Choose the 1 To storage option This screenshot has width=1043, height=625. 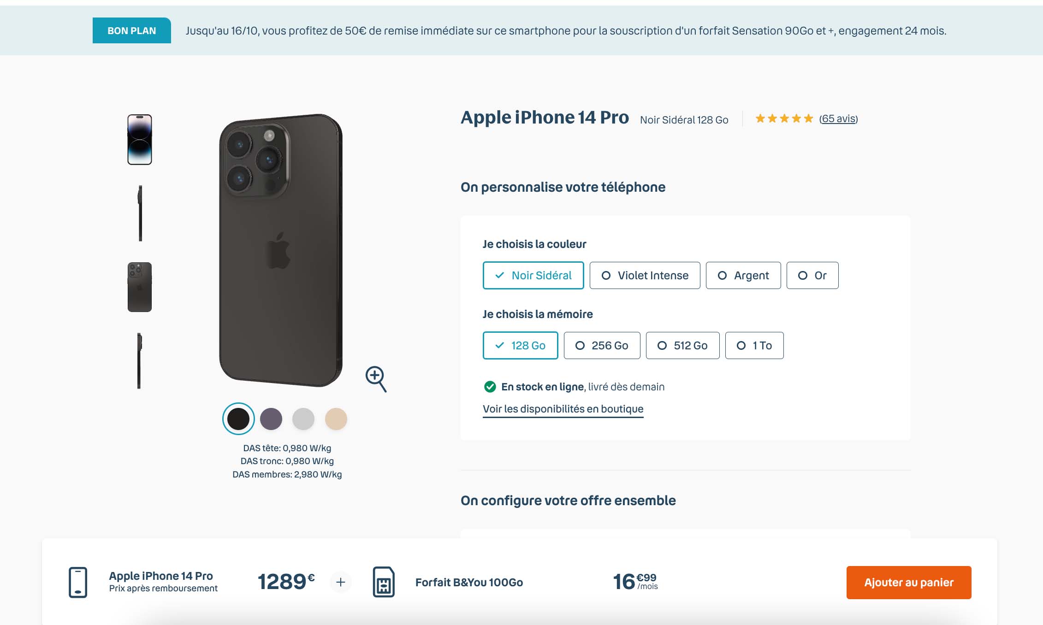pyautogui.click(x=754, y=345)
